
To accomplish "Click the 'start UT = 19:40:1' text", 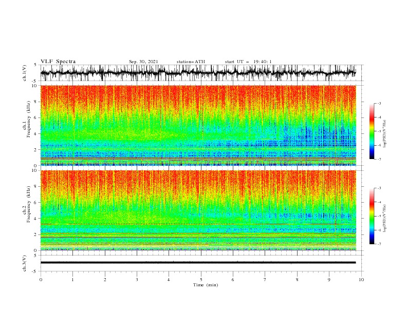I will (248, 62).
